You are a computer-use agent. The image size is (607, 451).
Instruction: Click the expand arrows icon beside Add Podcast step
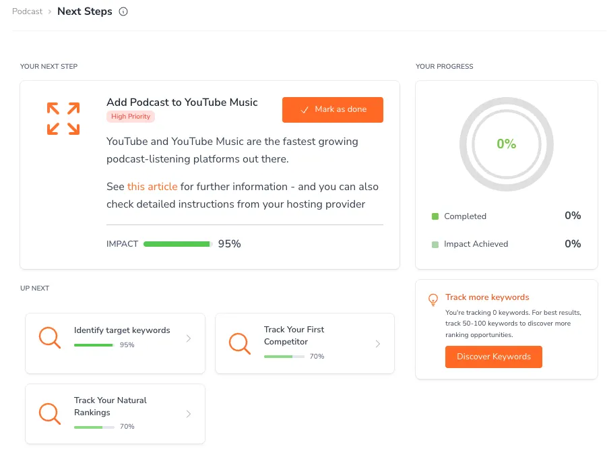click(63, 118)
